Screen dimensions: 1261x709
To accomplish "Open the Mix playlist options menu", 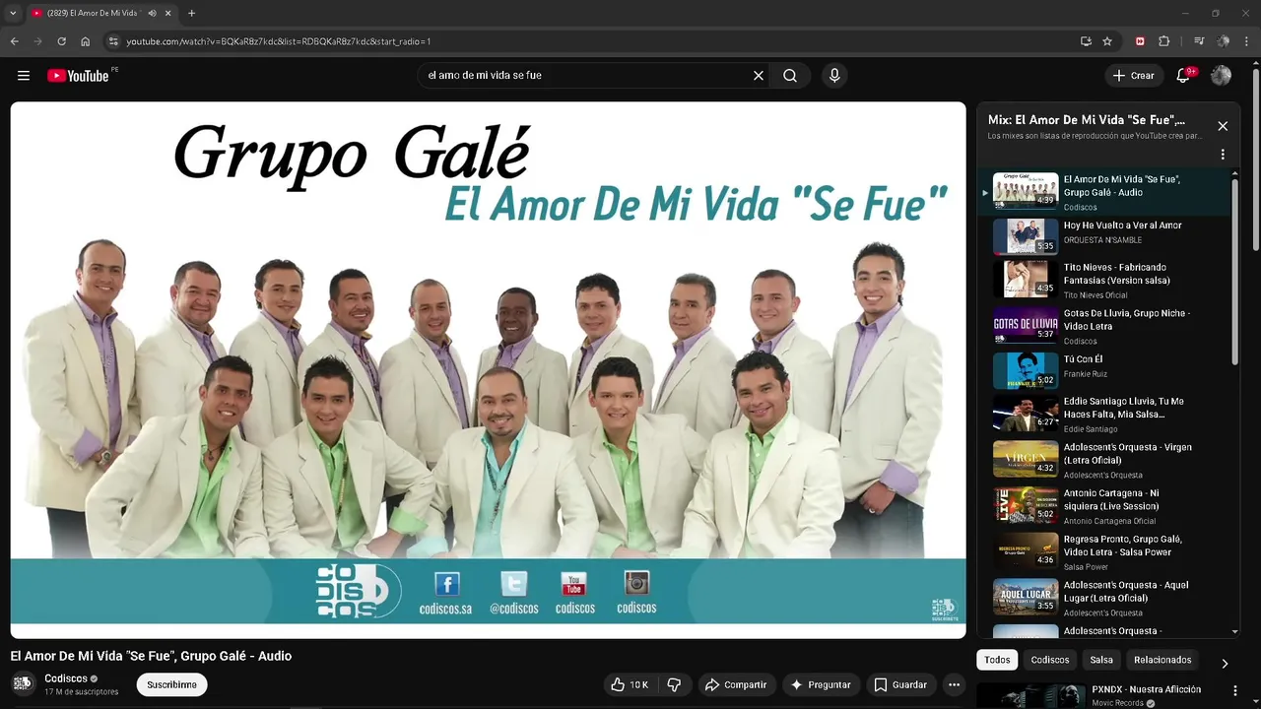I will (x=1223, y=155).
